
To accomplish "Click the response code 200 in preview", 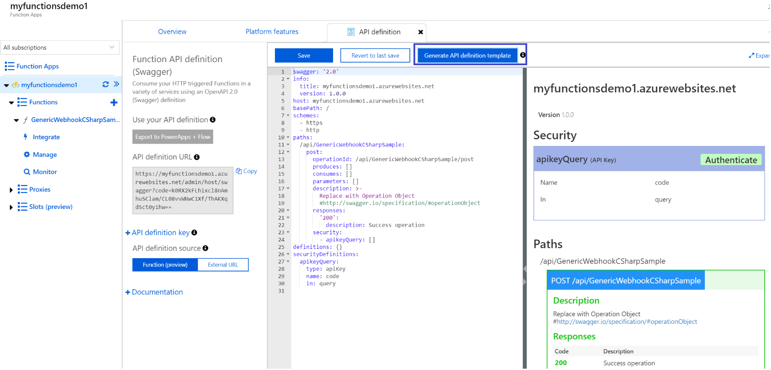I will click(x=561, y=363).
